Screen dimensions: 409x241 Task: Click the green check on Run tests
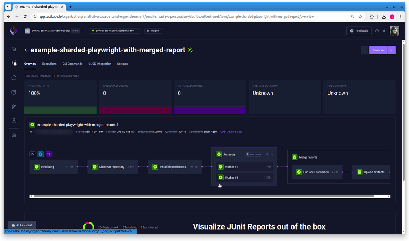pyautogui.click(x=219, y=154)
